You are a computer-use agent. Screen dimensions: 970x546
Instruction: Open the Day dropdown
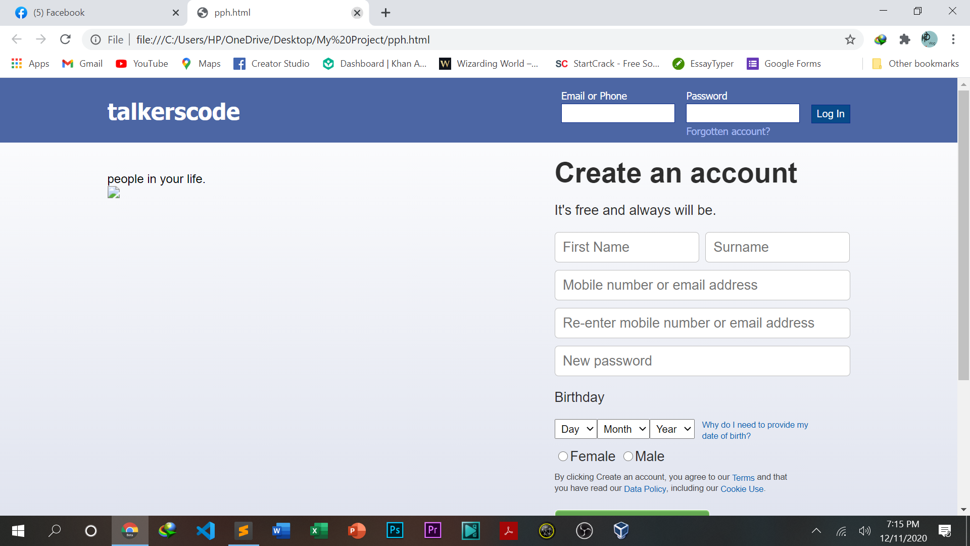click(x=575, y=429)
